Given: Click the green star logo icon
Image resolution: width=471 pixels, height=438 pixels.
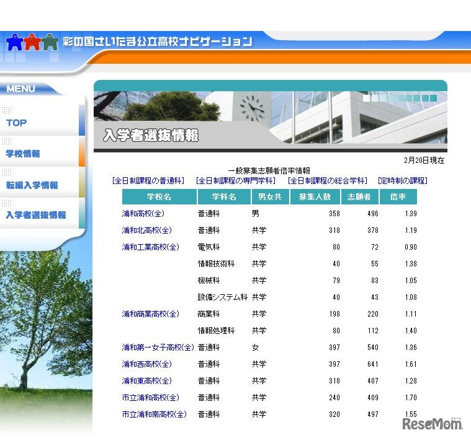Looking at the screenshot, I should point(50,42).
